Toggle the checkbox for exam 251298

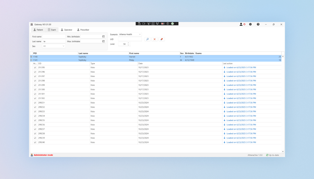[35, 81]
